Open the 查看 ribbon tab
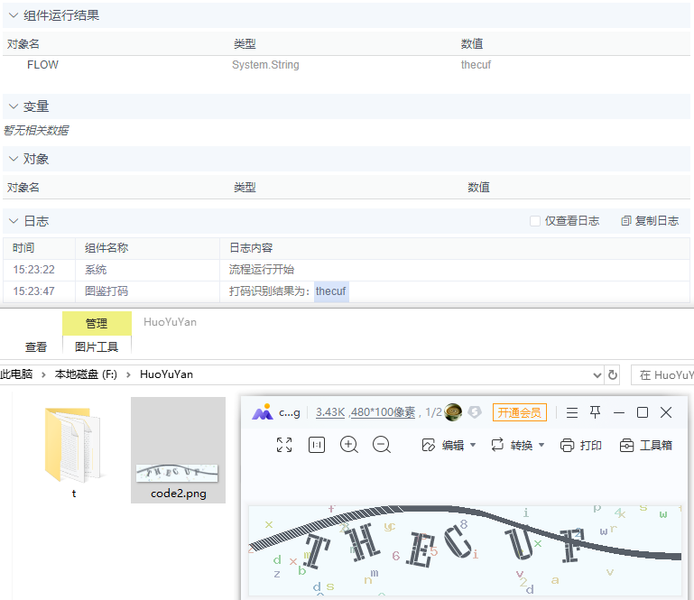 coord(36,347)
